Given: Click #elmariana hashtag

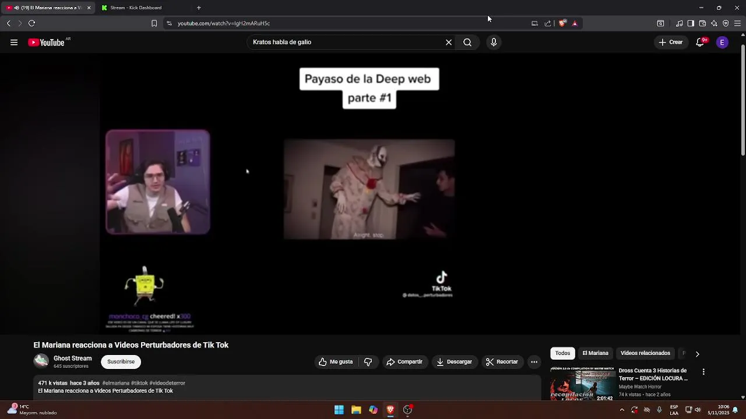Looking at the screenshot, I should point(115,384).
